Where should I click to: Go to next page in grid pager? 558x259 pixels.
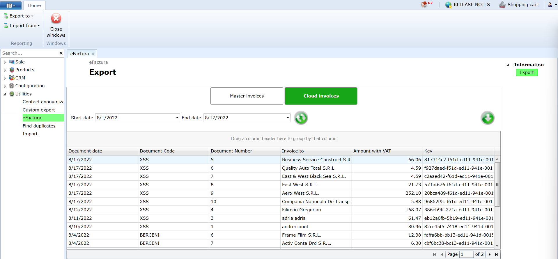490,254
